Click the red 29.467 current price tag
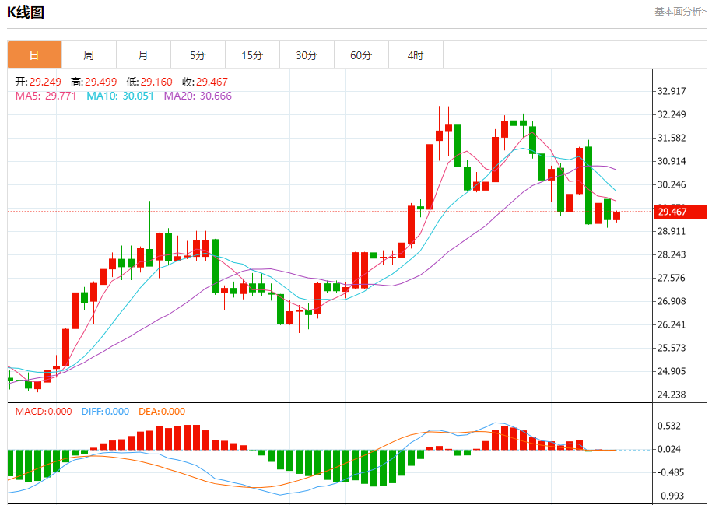 (679, 212)
